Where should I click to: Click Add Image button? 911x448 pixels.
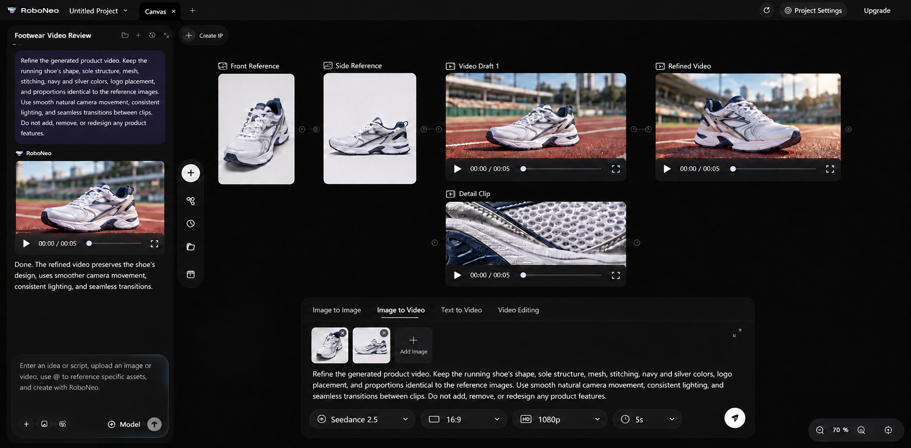(413, 345)
